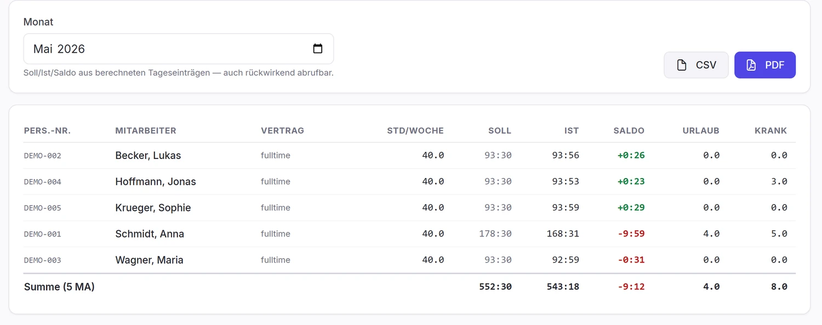Click the 3.0 sick days for Hoffmann
The image size is (822, 325).
[x=779, y=182]
